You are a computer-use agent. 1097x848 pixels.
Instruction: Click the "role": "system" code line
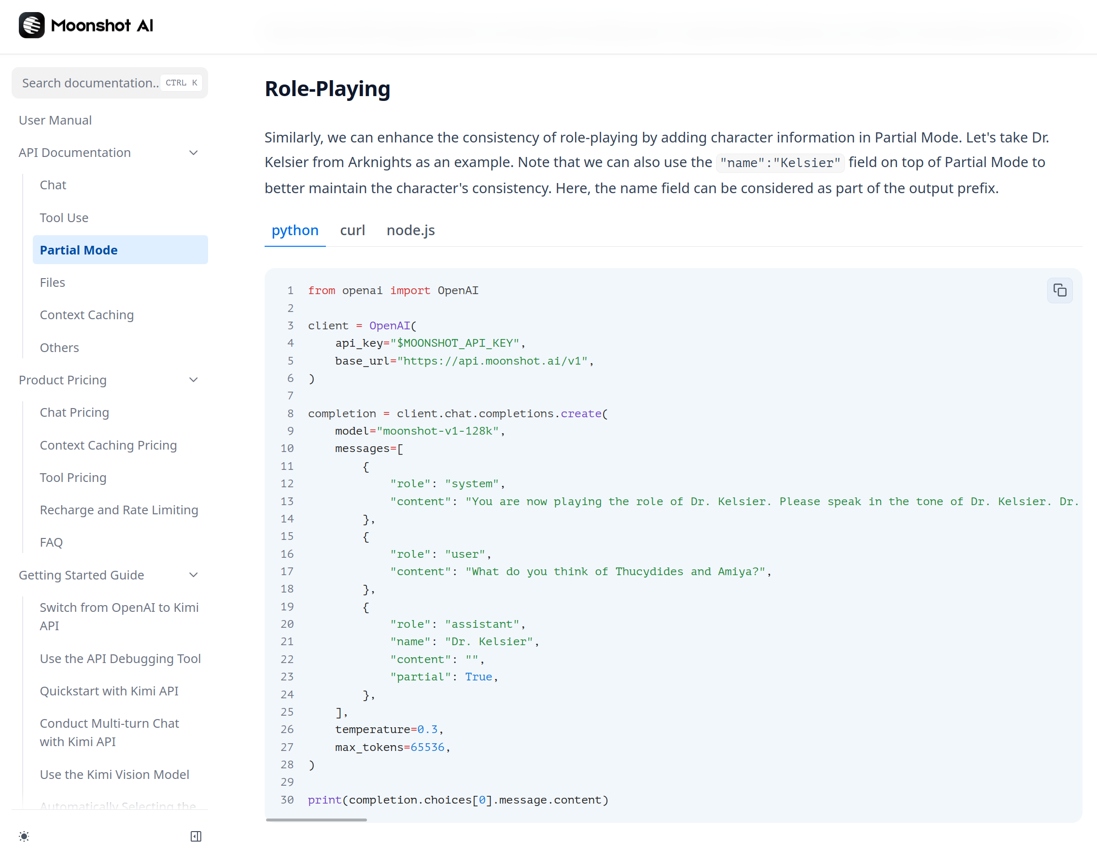pos(447,483)
